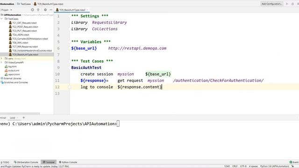Select TC2_POST_Request.robot file
Image resolution: width=299 pixels, height=168 pixels.
(25, 27)
